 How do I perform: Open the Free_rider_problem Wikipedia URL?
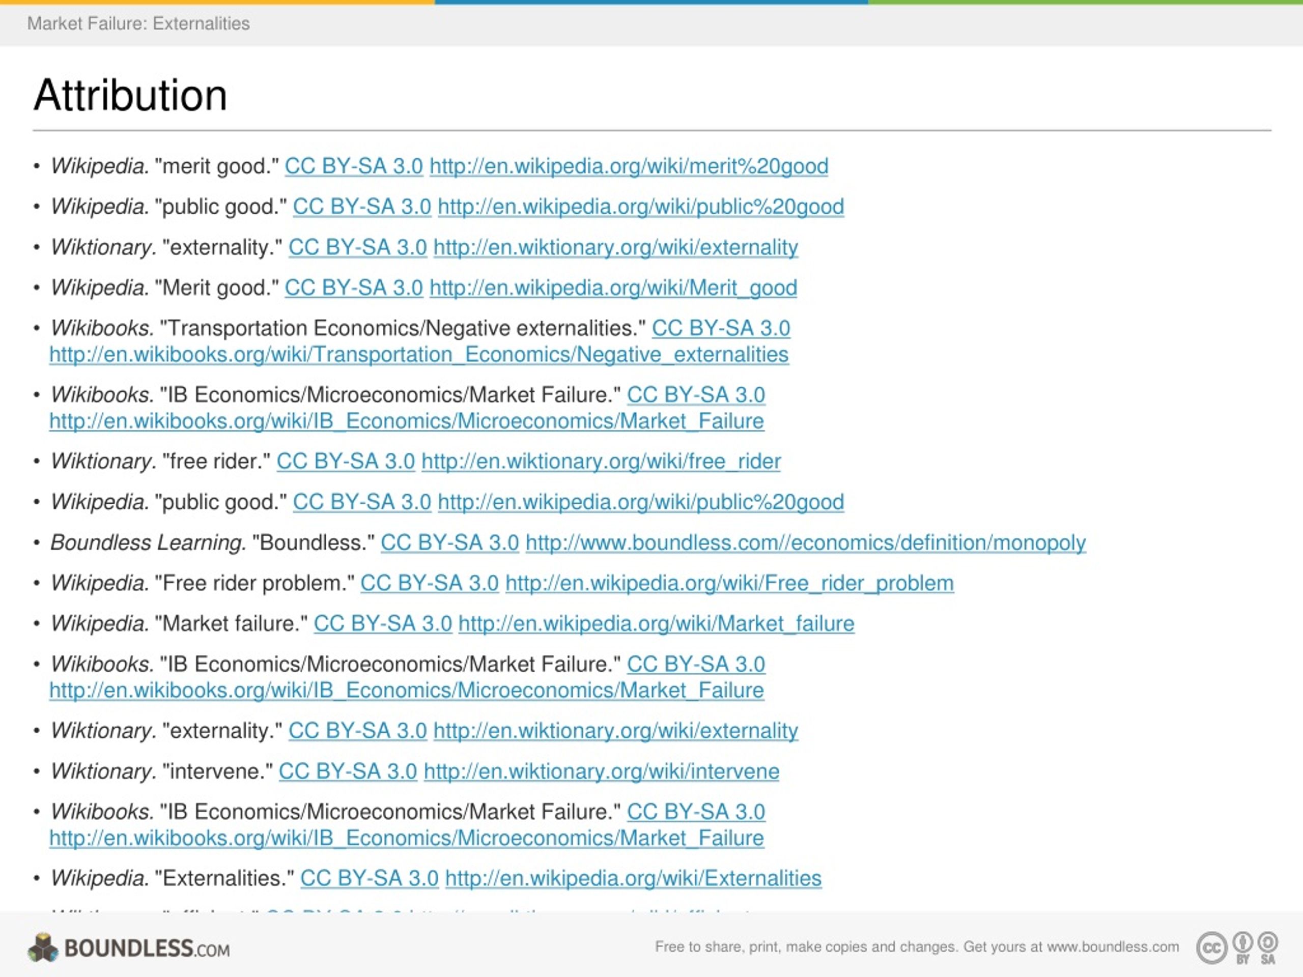(730, 583)
